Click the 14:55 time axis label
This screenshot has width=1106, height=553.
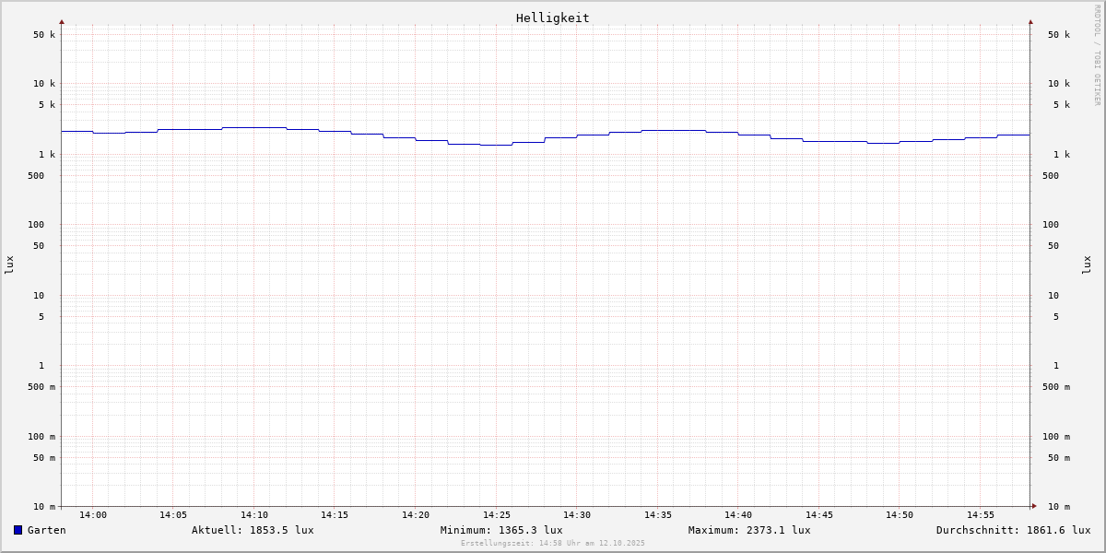point(980,515)
